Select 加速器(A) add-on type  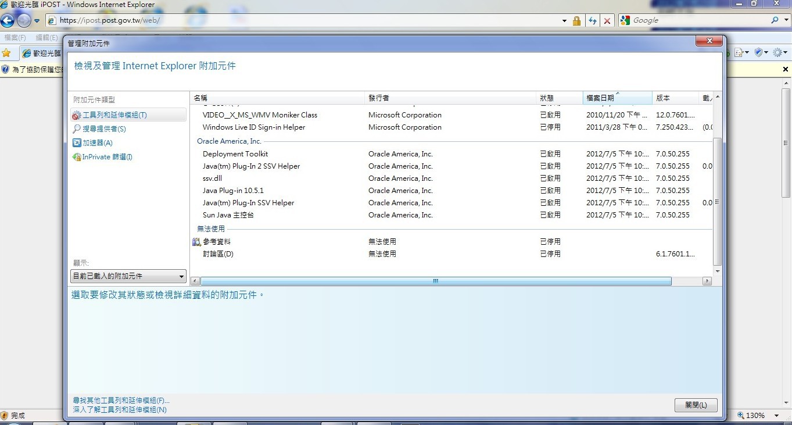click(92, 143)
